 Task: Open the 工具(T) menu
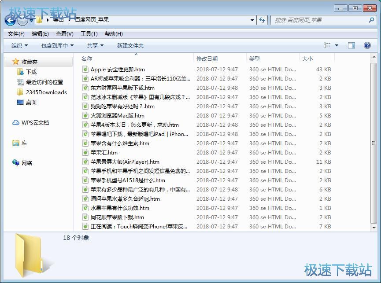click(x=89, y=34)
